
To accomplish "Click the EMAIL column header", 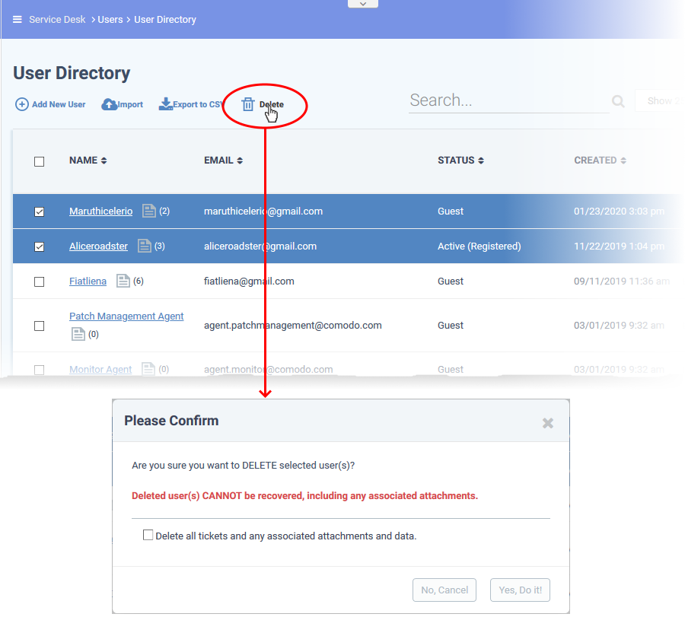I will 218,161.
